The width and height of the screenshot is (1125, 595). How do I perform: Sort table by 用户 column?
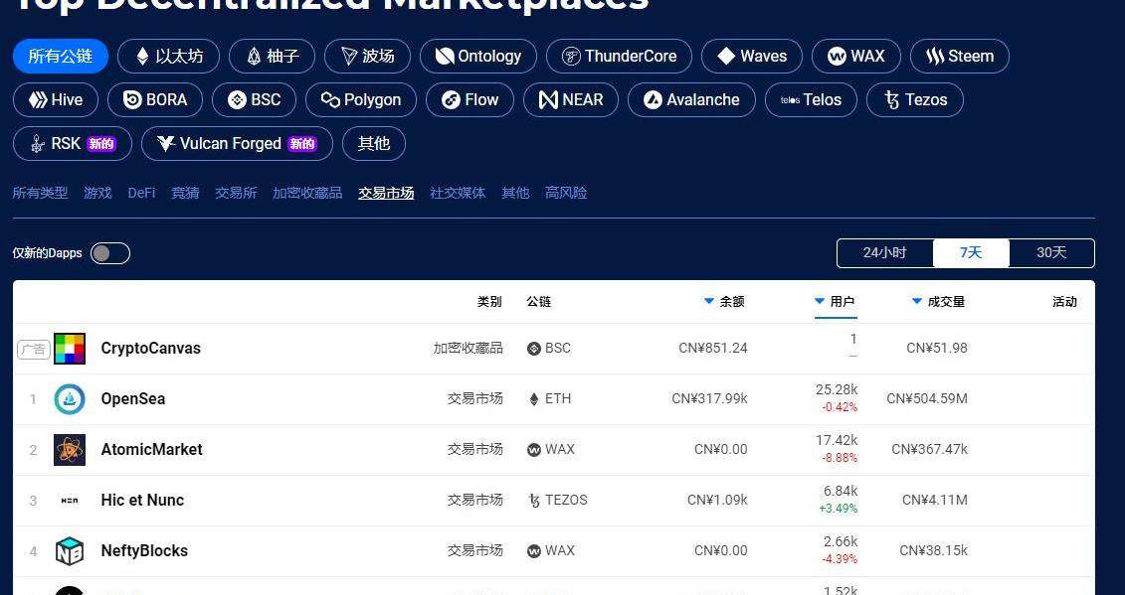pos(836,302)
